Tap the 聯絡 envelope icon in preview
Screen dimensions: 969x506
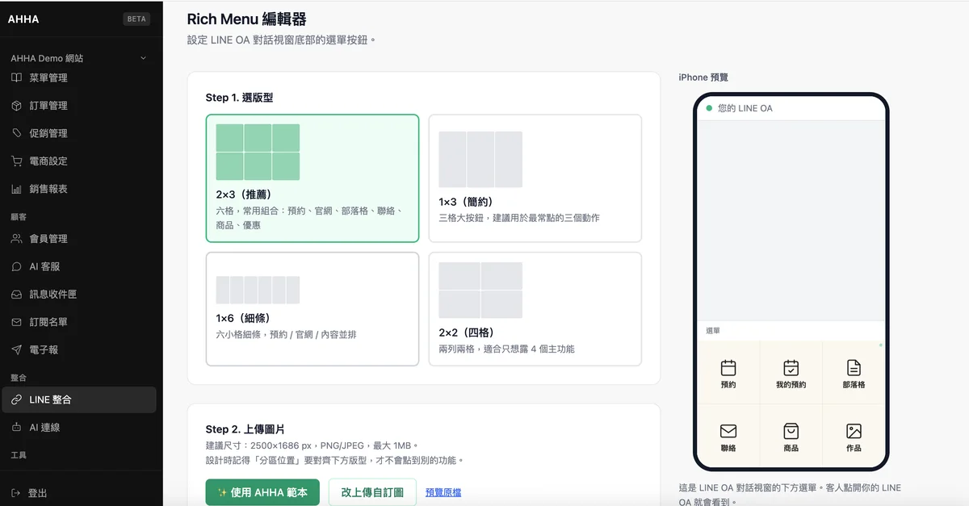(x=728, y=431)
